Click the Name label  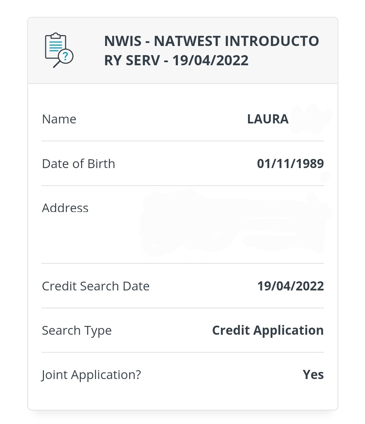[x=59, y=119]
